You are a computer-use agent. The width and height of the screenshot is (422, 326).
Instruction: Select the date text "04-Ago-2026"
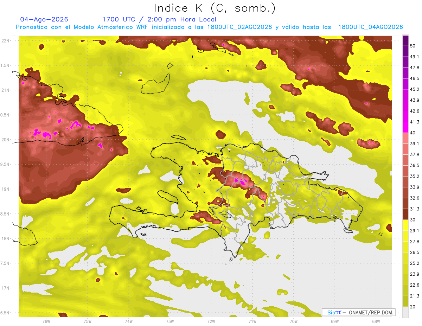tap(44, 19)
